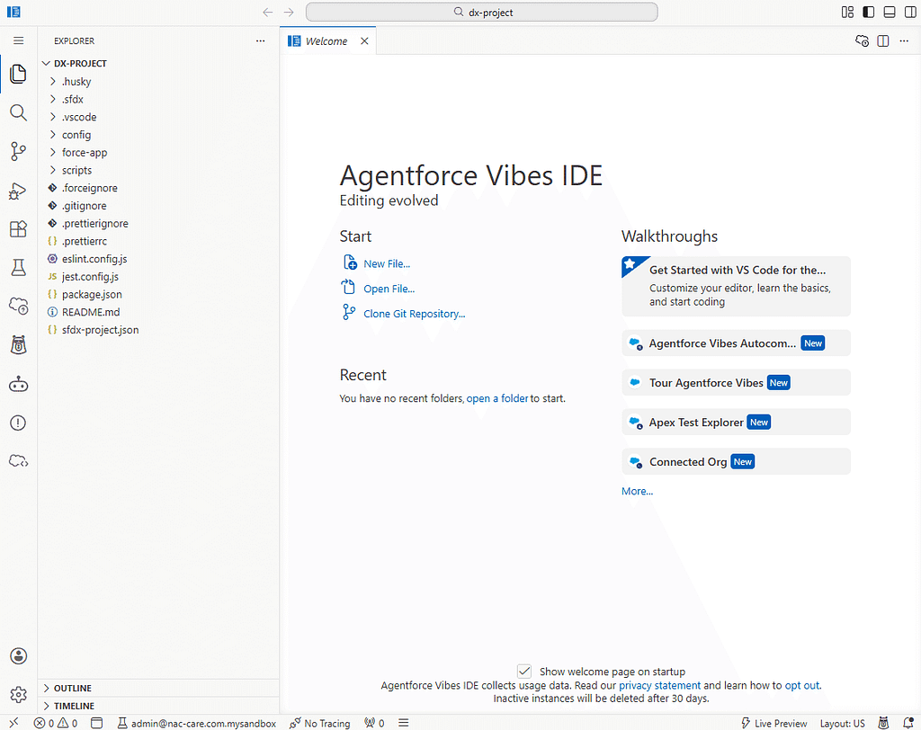Open the package.json file
Viewport: 921px width, 730px height.
click(x=158, y=294)
